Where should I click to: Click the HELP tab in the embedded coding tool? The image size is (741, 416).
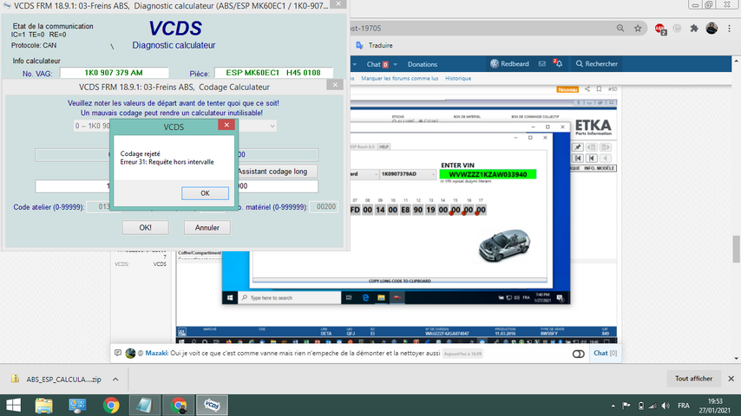pos(384,146)
